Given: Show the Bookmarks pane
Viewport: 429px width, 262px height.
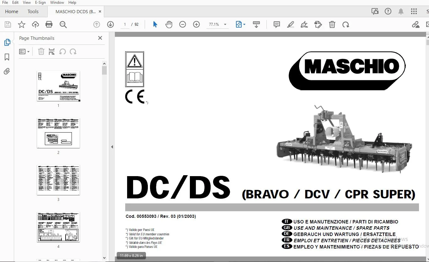Looking at the screenshot, I should pos(7,57).
